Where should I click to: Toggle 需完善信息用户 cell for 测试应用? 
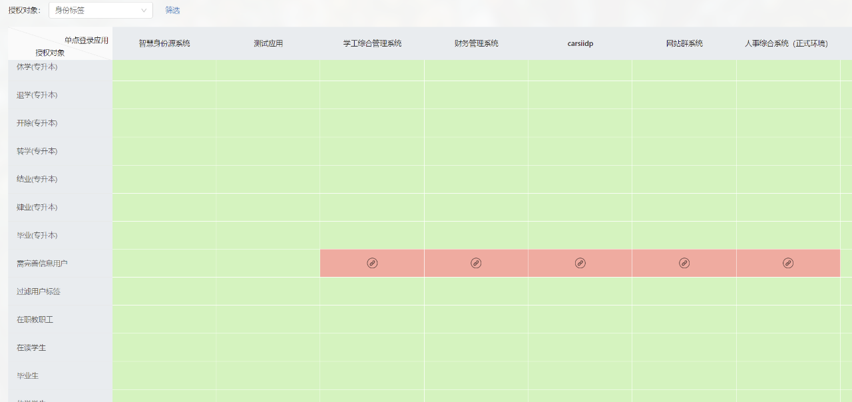pos(268,264)
